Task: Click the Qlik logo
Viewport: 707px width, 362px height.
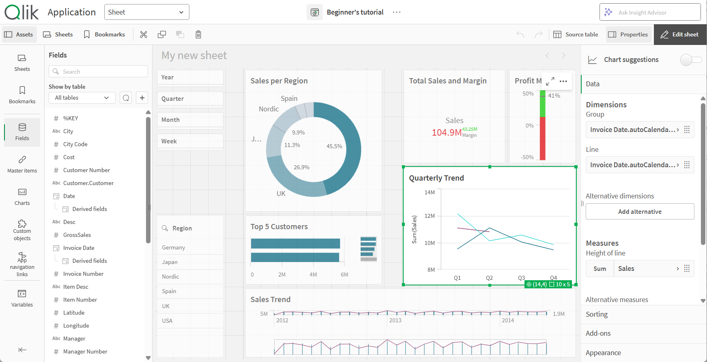Action: click(x=21, y=12)
